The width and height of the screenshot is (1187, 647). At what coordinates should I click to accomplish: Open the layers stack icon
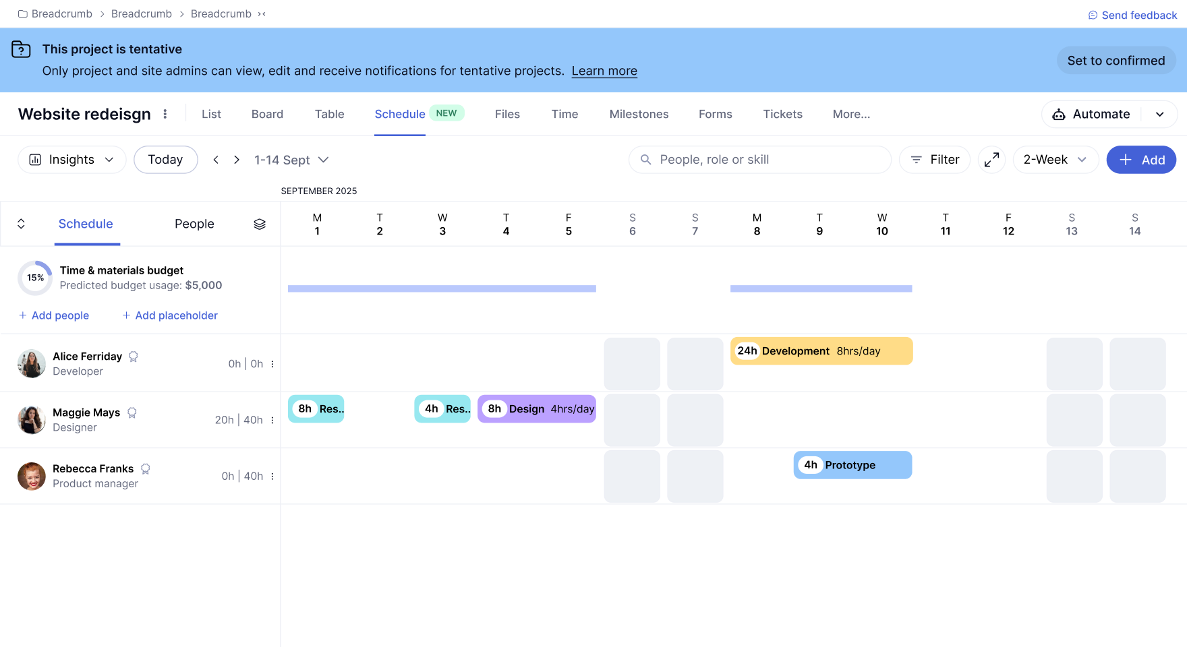point(260,224)
